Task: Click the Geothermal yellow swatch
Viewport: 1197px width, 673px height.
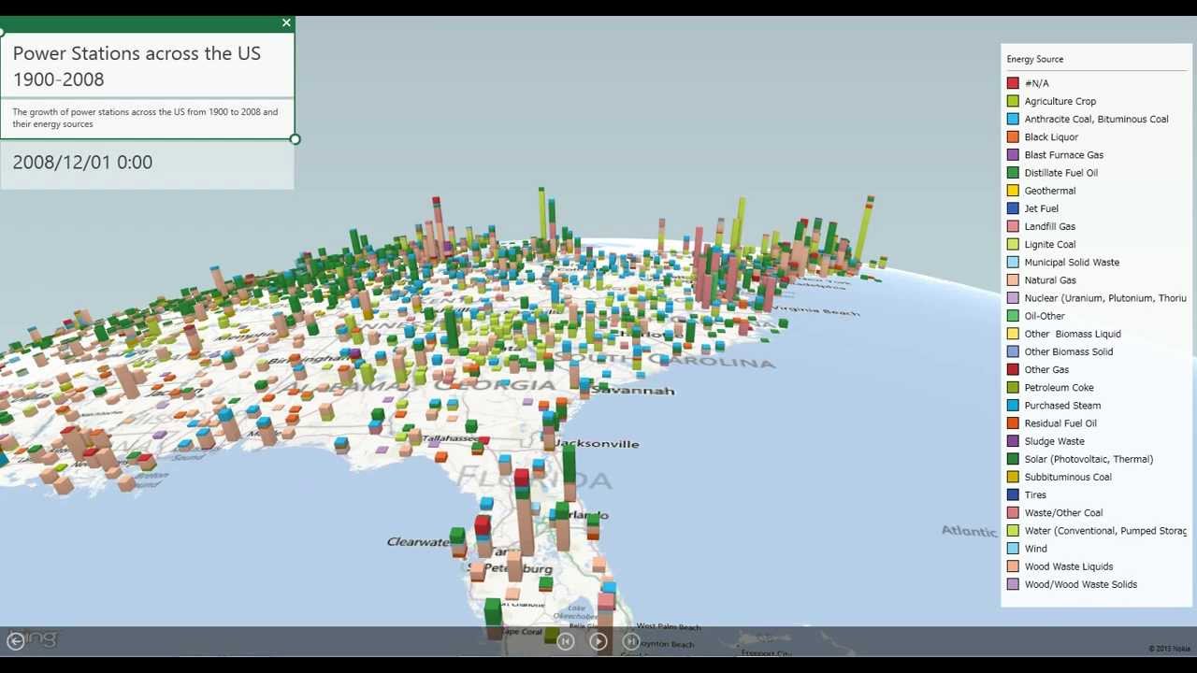Action: tap(1013, 191)
